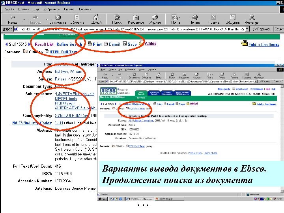
Task: Click next record arrow after '3 of 15515'
Action: [x=116, y=104]
